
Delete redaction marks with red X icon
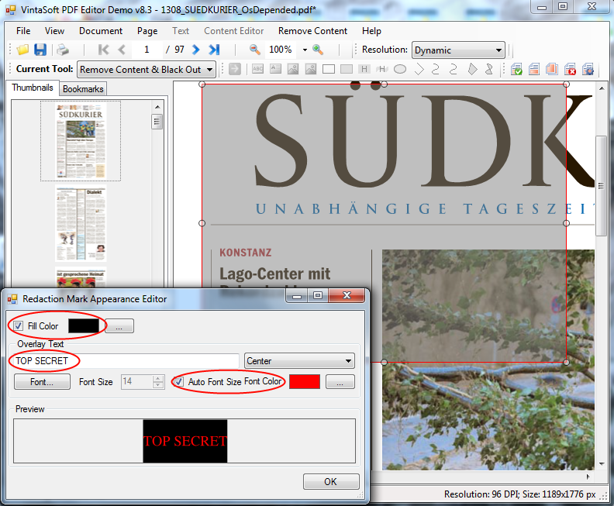coord(570,69)
